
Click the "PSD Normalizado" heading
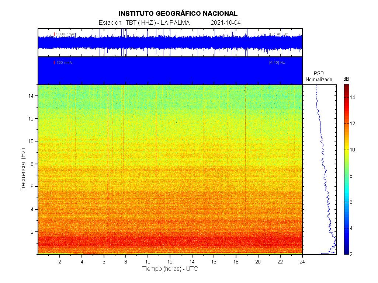click(x=319, y=76)
